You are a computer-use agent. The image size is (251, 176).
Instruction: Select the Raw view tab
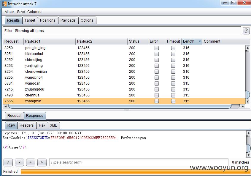pos(11,125)
